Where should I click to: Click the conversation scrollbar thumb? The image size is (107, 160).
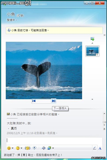pos(104,122)
